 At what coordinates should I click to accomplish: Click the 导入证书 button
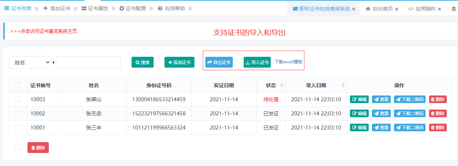click(257, 62)
